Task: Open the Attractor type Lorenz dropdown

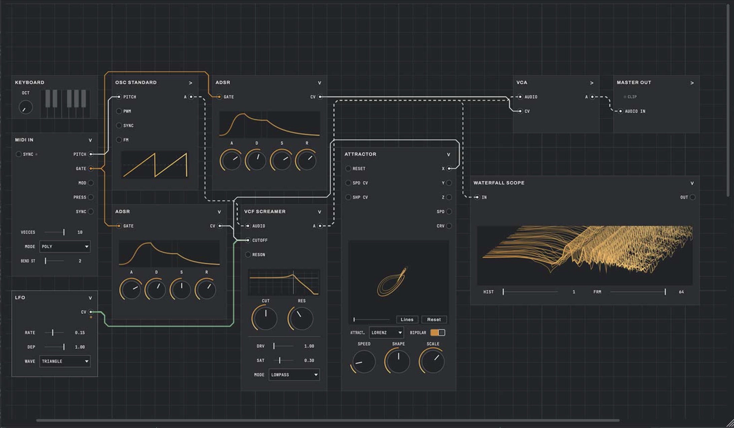Action: [386, 332]
